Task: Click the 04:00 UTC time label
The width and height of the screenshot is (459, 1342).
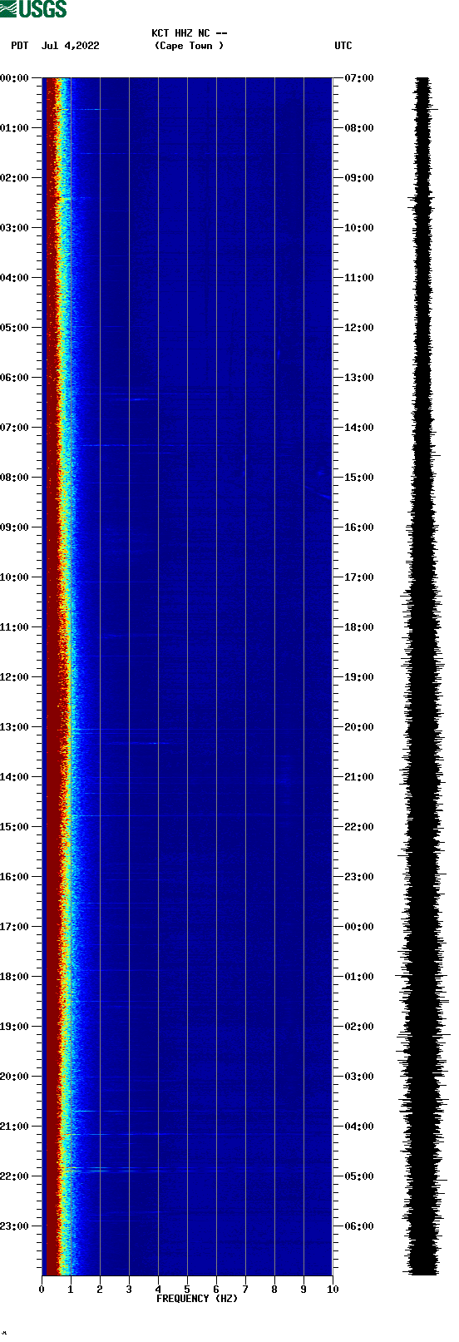Action: pos(359,1127)
